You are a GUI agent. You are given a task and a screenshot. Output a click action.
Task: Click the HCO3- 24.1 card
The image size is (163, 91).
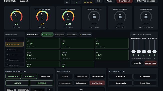(43, 55)
